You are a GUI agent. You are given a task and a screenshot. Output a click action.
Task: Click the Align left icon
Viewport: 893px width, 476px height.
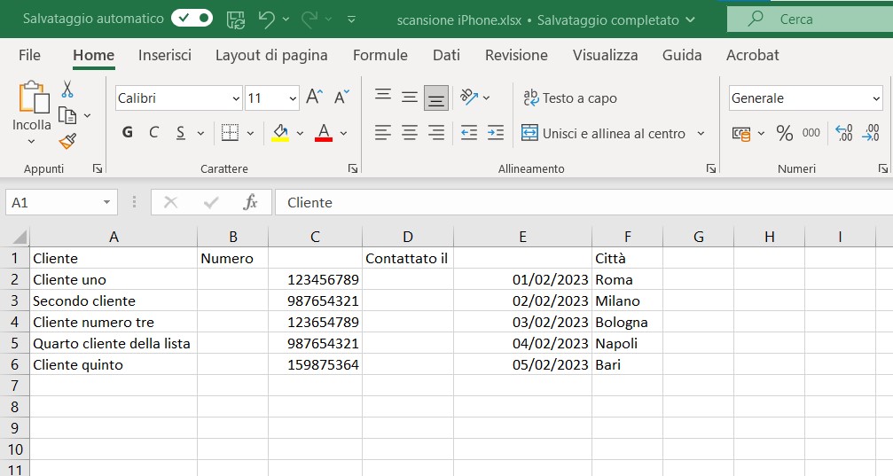tap(383, 133)
